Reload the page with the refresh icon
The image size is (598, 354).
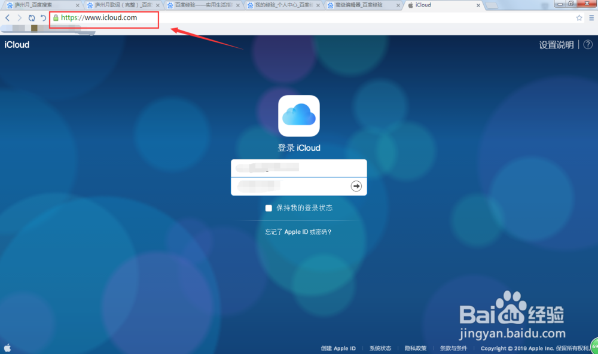click(31, 18)
